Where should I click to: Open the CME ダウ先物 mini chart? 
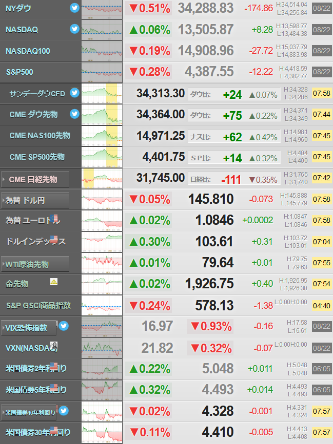pos(102,115)
